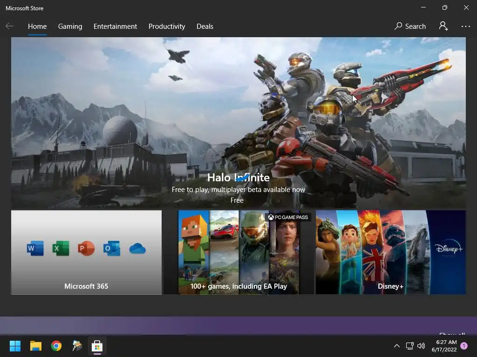
Task: Open the Home tab
Action: tap(37, 26)
